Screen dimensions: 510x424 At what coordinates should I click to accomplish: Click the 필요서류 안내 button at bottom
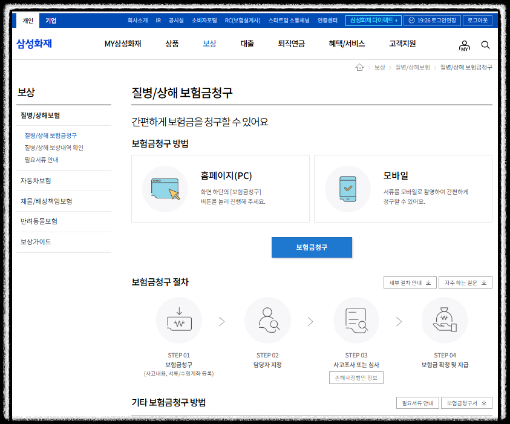(x=417, y=403)
